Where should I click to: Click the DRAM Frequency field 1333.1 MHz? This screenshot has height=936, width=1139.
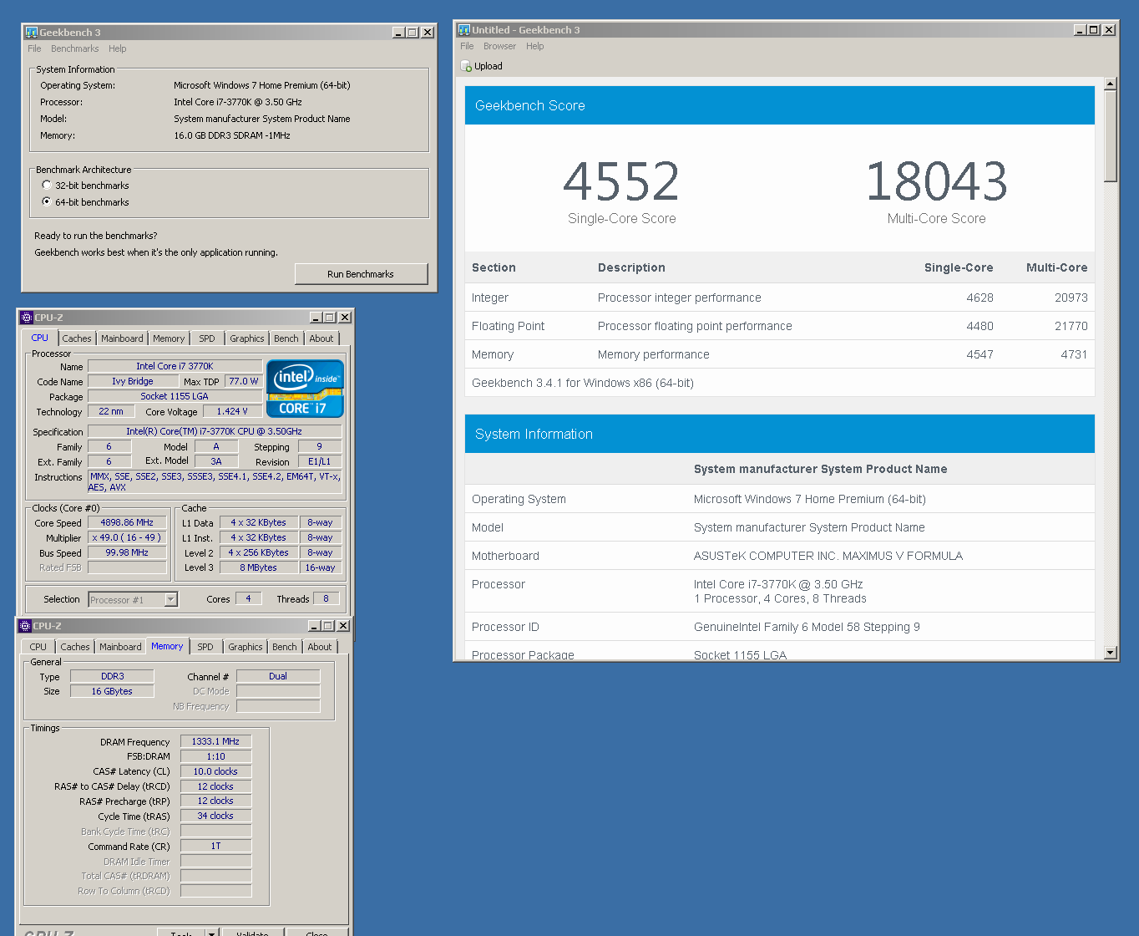point(215,741)
